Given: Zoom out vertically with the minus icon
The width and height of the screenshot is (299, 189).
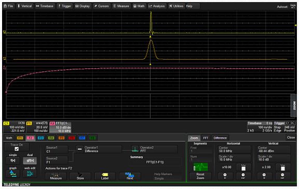Looking at the screenshot, I should click(x=282, y=176).
